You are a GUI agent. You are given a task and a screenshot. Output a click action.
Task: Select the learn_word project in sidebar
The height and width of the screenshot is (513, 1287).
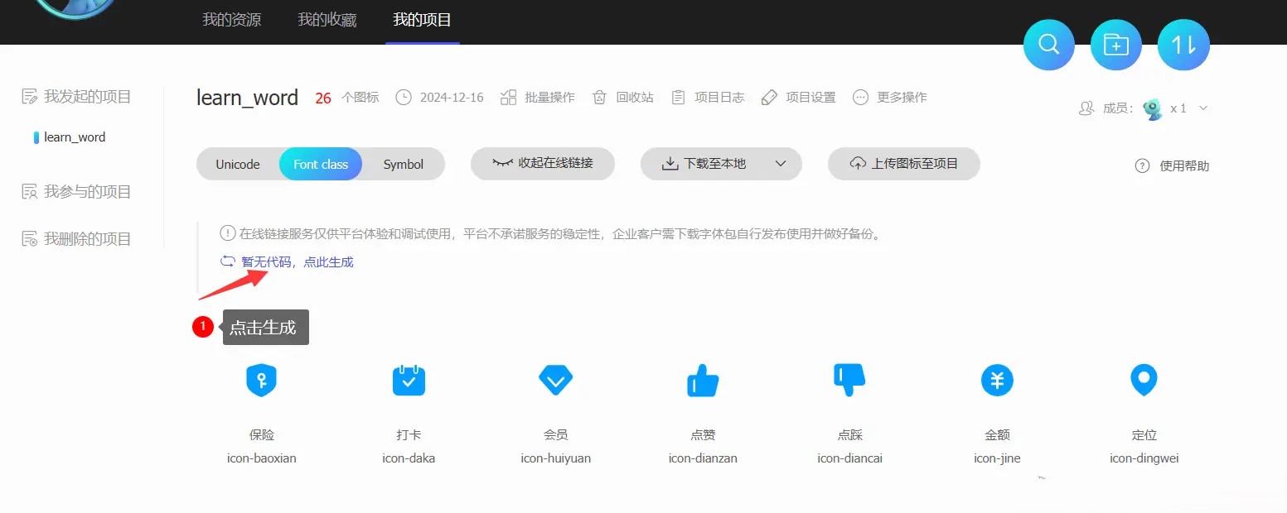click(x=75, y=137)
